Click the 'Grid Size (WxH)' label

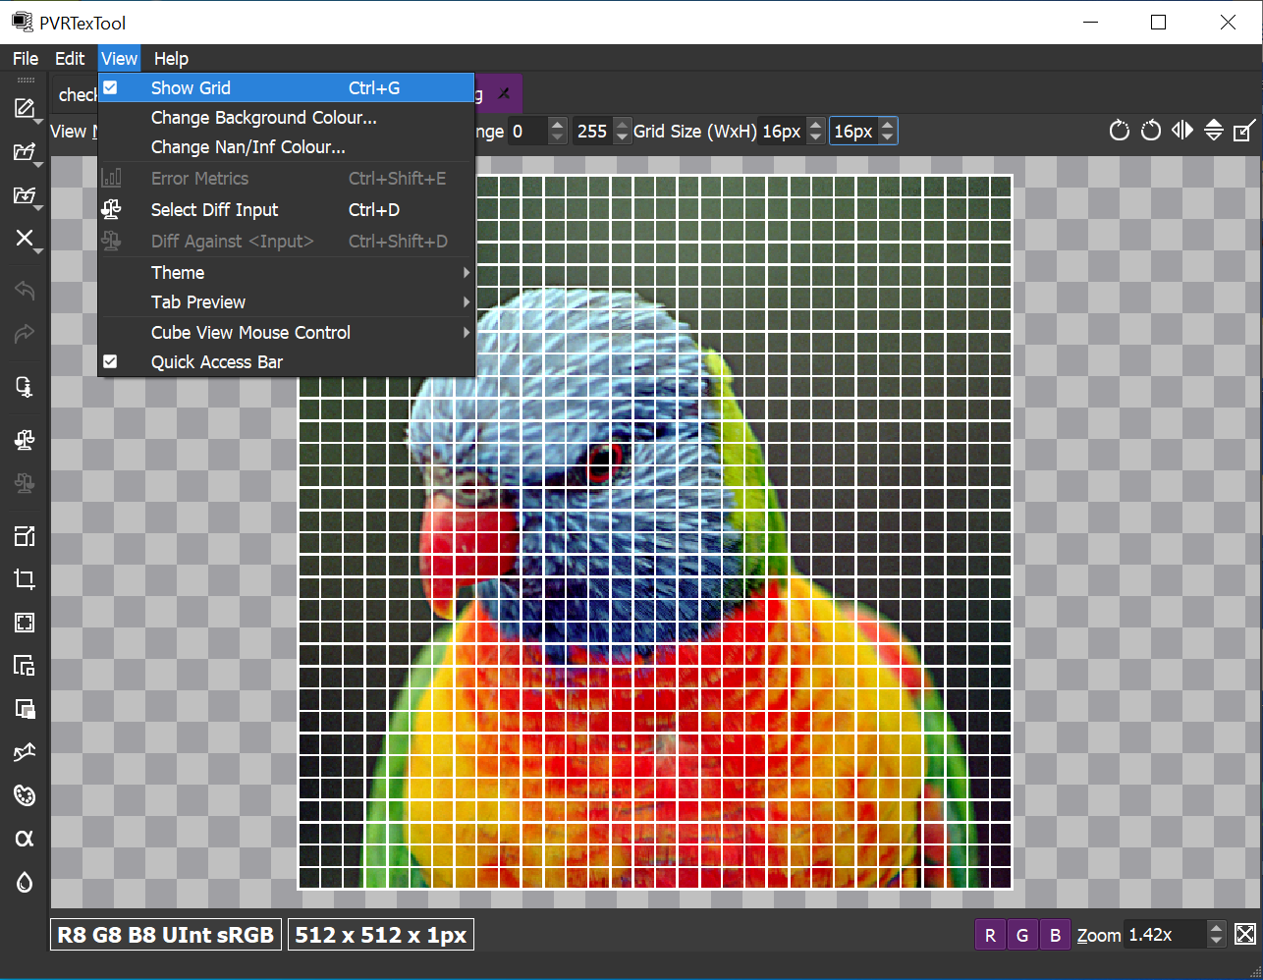pyautogui.click(x=694, y=131)
